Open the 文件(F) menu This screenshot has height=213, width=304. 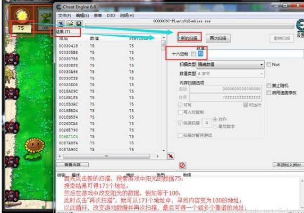(x=64, y=15)
